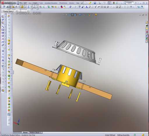Select the Mirror Entities triangle icon
This screenshot has width=149, height=136.
click(3, 60)
